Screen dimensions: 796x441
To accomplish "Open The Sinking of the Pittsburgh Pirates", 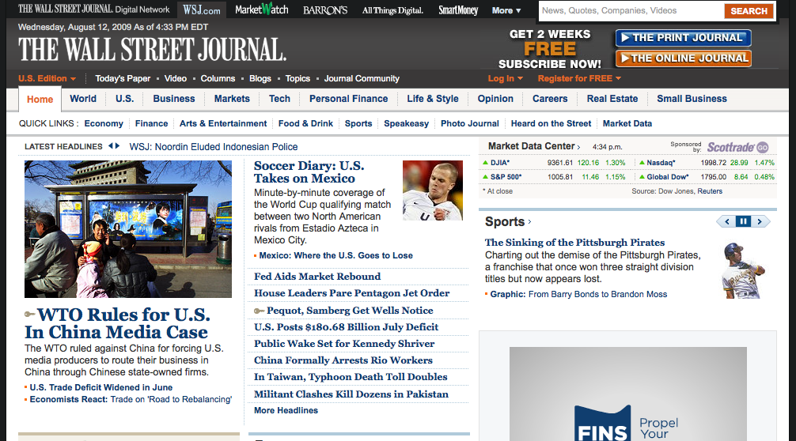I will tap(574, 243).
